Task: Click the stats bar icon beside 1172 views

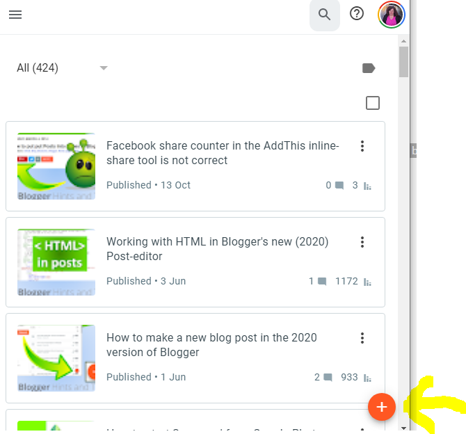Action: pyautogui.click(x=368, y=282)
